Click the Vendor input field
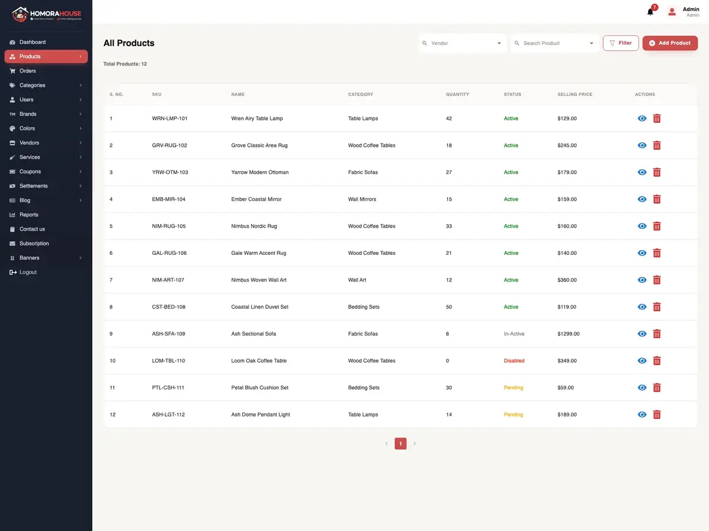 (463, 43)
